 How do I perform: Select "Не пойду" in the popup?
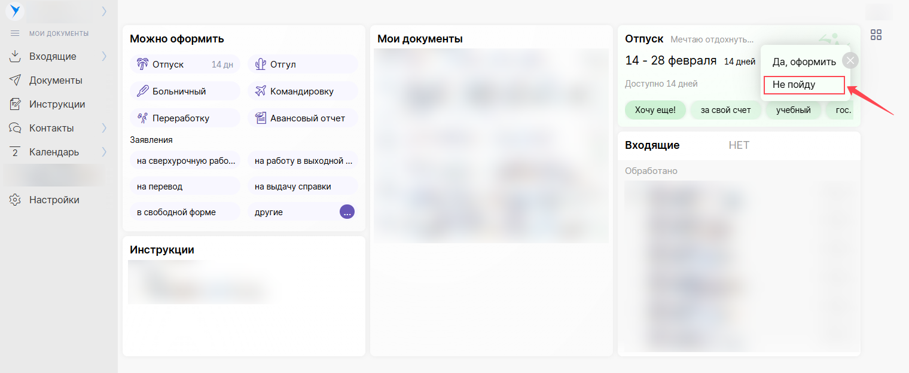coord(804,85)
